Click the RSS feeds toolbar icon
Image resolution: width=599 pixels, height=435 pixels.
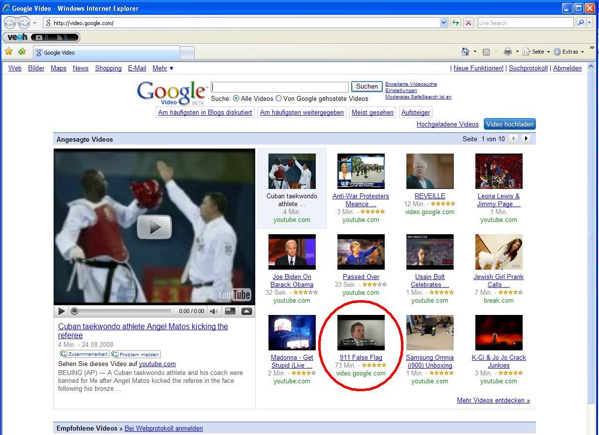486,52
